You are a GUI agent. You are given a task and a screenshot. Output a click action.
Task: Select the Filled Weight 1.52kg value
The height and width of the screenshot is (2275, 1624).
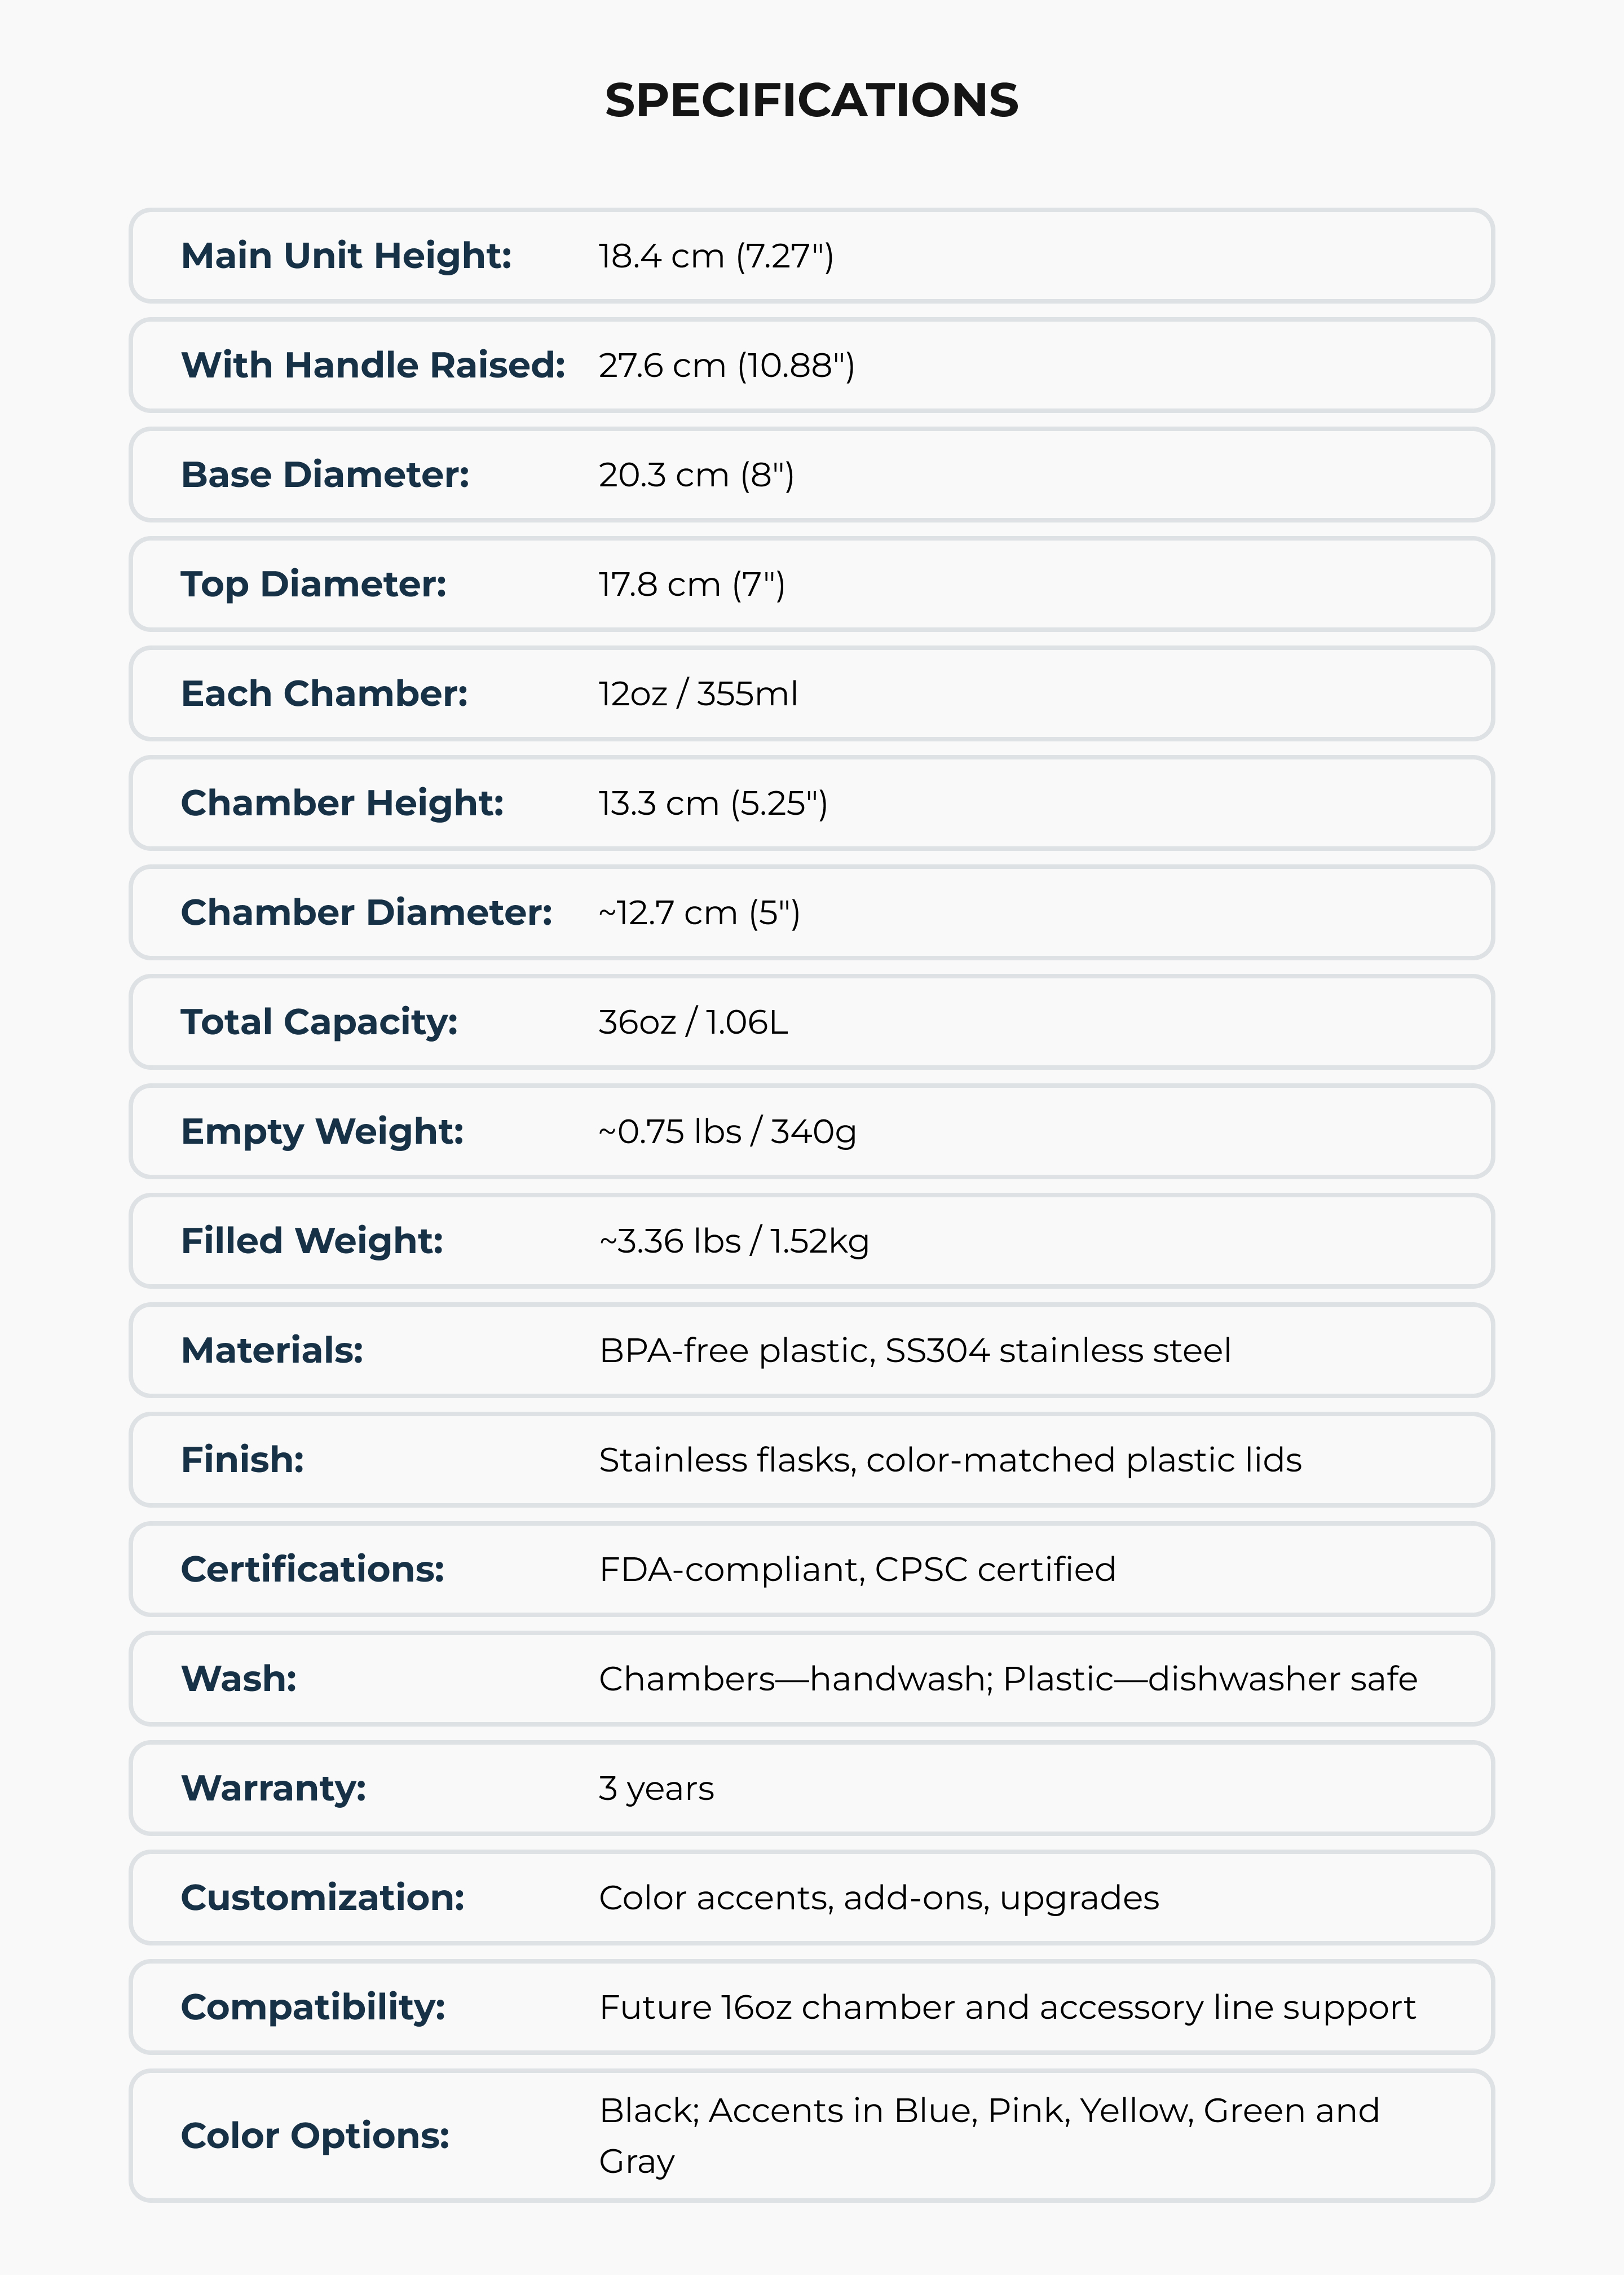point(734,1241)
